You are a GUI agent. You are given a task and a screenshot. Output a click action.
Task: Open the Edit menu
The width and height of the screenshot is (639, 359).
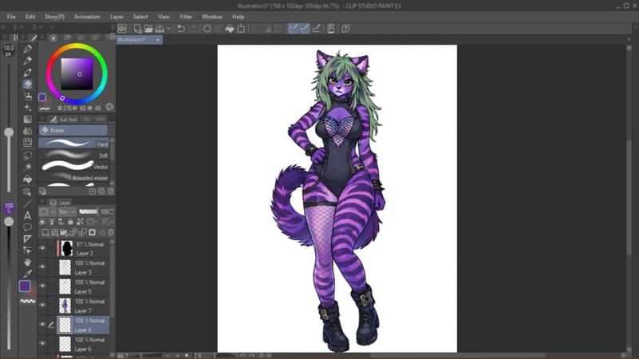pyautogui.click(x=30, y=17)
